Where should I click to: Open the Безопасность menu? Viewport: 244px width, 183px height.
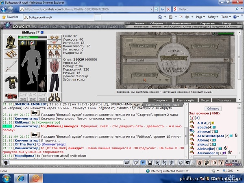point(181,24)
